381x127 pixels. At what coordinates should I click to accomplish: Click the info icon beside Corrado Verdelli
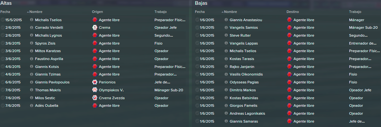31,27
